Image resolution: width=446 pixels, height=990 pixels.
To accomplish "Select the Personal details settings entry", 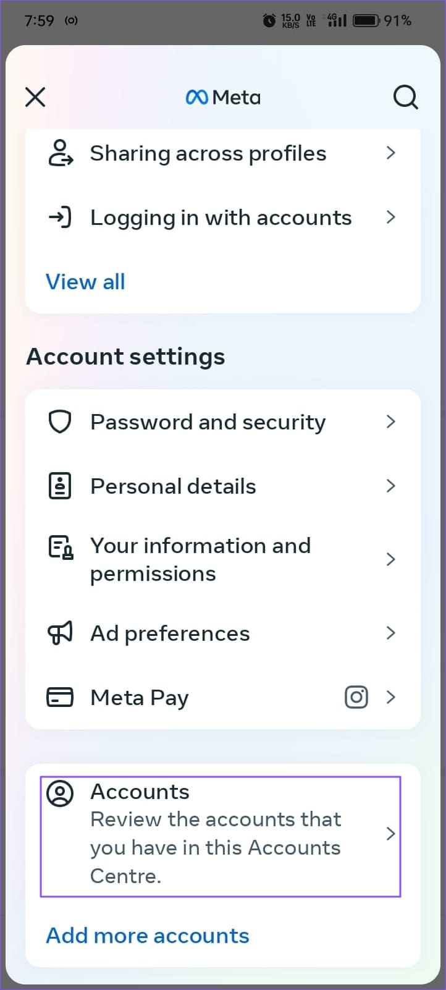I will pos(173,486).
